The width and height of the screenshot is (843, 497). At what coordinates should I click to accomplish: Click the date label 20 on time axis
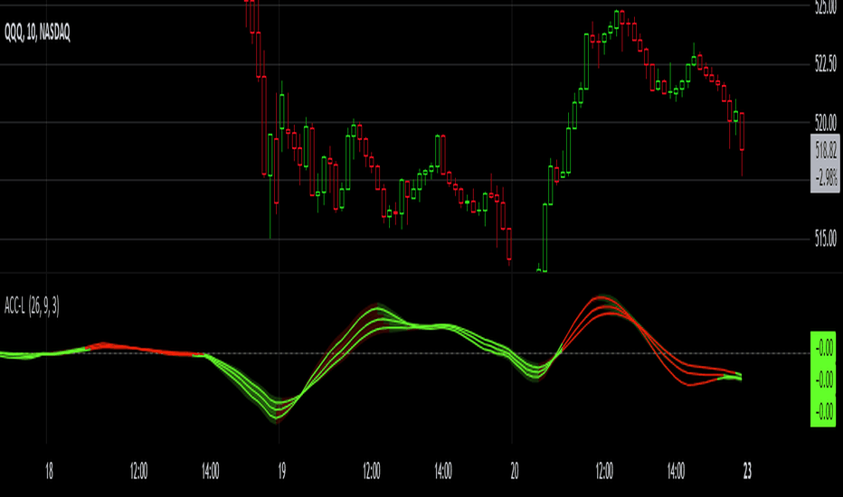pyautogui.click(x=515, y=471)
